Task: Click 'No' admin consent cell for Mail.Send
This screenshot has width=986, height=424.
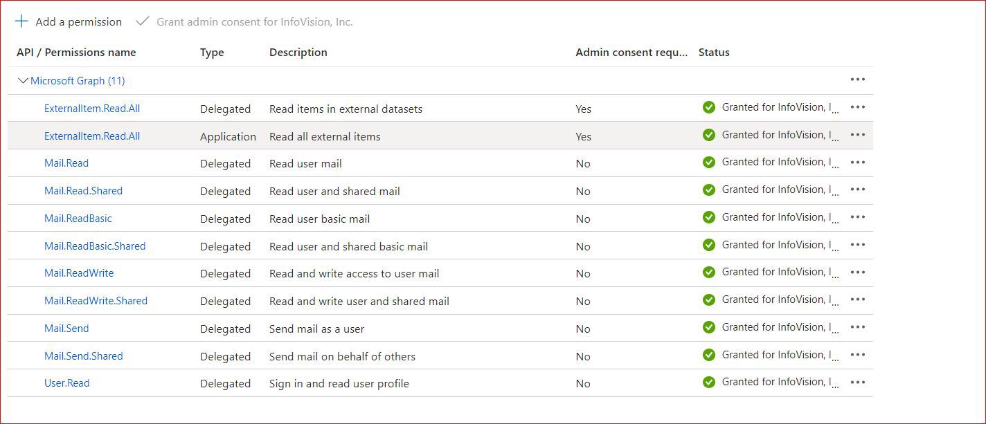Action: pos(583,329)
